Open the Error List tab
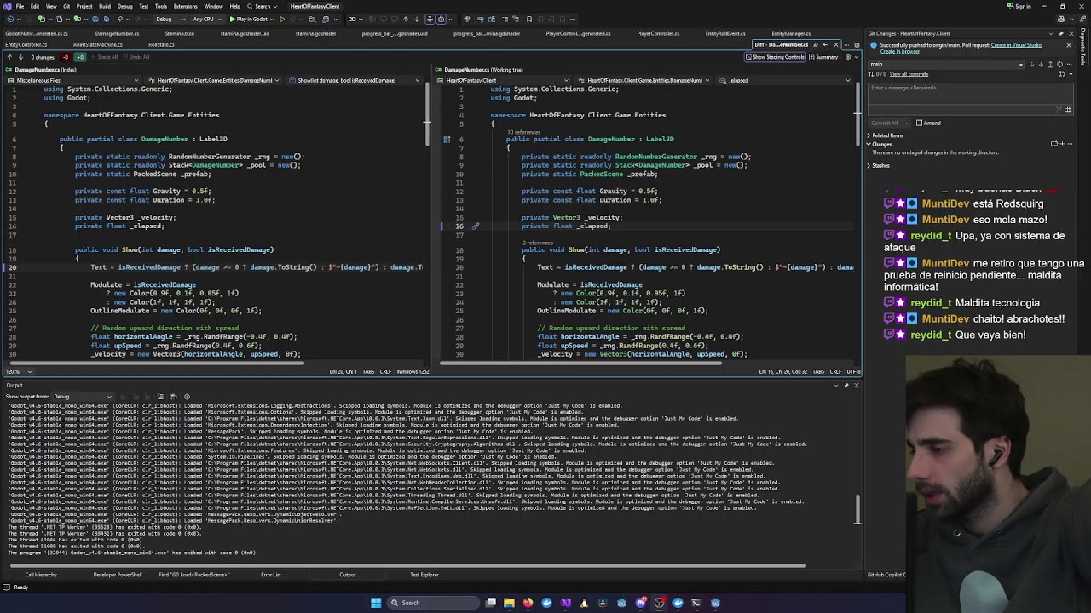The width and height of the screenshot is (1091, 613). [x=271, y=575]
